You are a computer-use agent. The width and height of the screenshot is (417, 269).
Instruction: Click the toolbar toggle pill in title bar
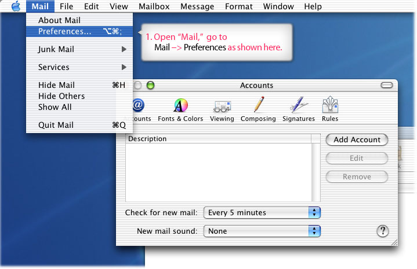click(x=387, y=86)
